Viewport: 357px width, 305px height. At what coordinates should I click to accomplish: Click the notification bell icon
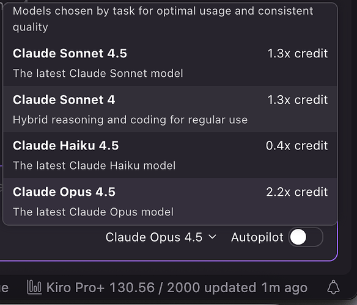pyautogui.click(x=333, y=287)
